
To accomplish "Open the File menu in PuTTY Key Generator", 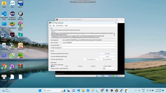I will tap(50, 26).
